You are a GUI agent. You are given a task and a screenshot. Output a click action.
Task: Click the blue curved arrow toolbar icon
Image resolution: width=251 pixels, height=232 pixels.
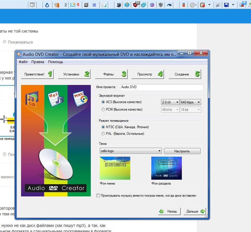coord(169,5)
